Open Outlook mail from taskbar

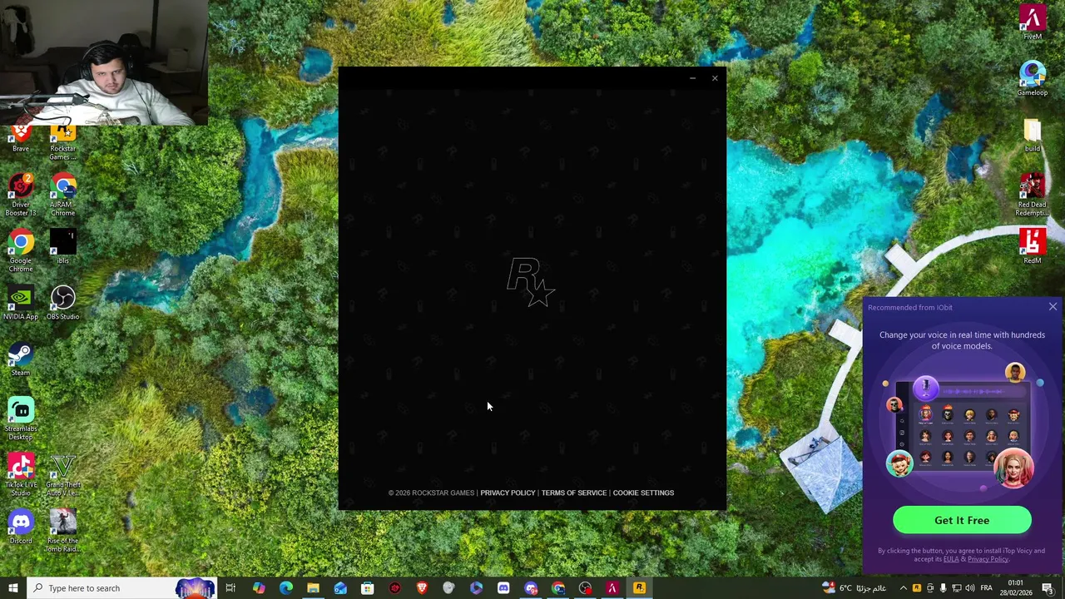tap(340, 588)
